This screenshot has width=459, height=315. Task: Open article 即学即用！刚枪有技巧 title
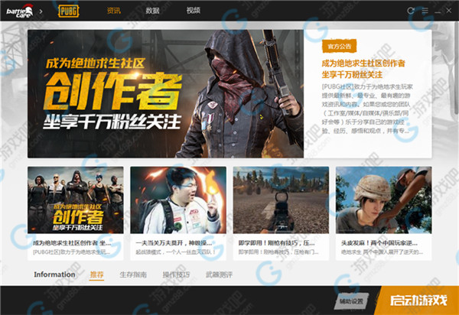pyautogui.click(x=277, y=243)
